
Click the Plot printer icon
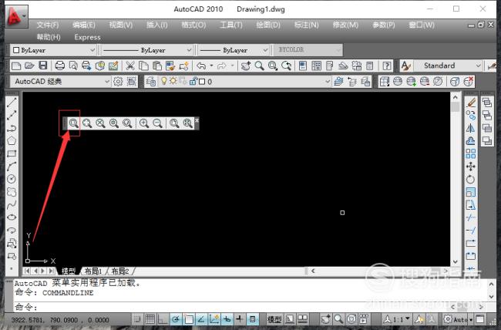pyautogui.click(x=60, y=66)
